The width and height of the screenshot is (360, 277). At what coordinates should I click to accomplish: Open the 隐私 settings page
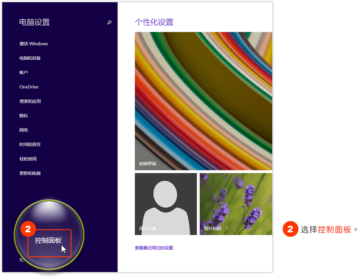[24, 116]
